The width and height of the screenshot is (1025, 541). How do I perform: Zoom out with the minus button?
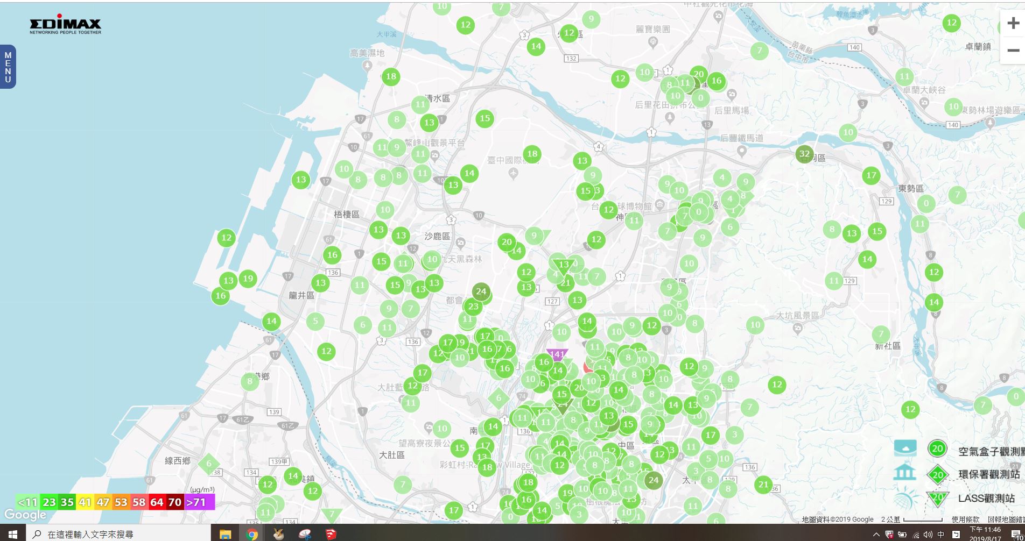point(1013,51)
